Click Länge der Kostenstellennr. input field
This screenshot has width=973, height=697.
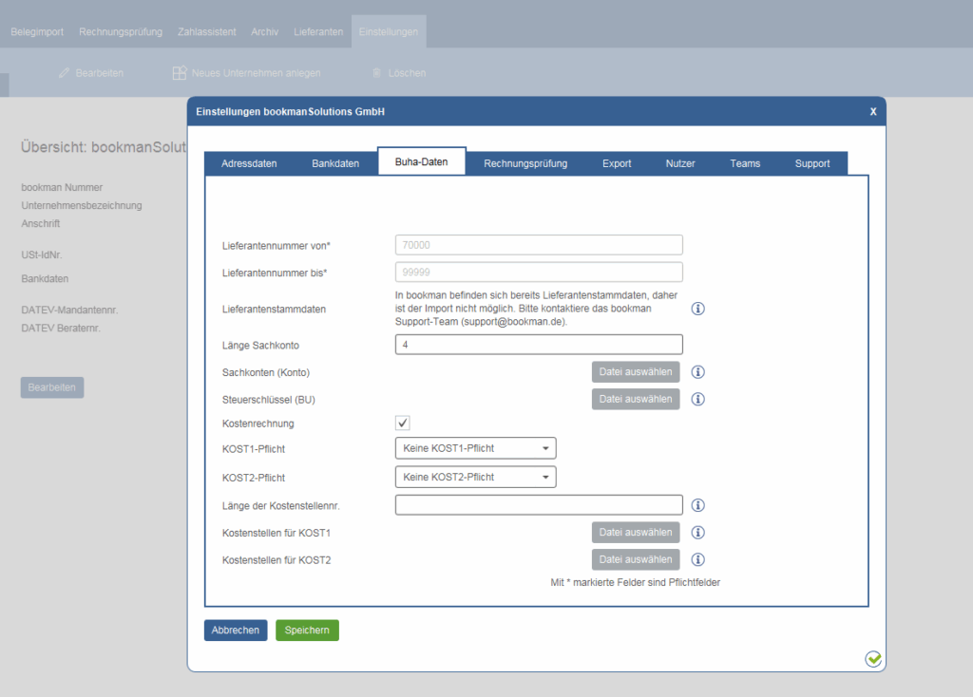[539, 505]
